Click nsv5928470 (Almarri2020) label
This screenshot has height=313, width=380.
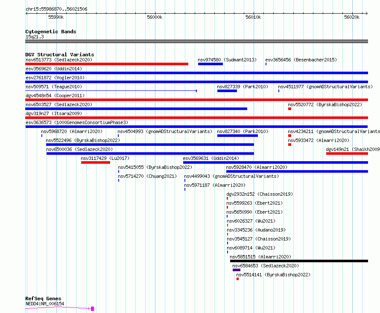257,167
